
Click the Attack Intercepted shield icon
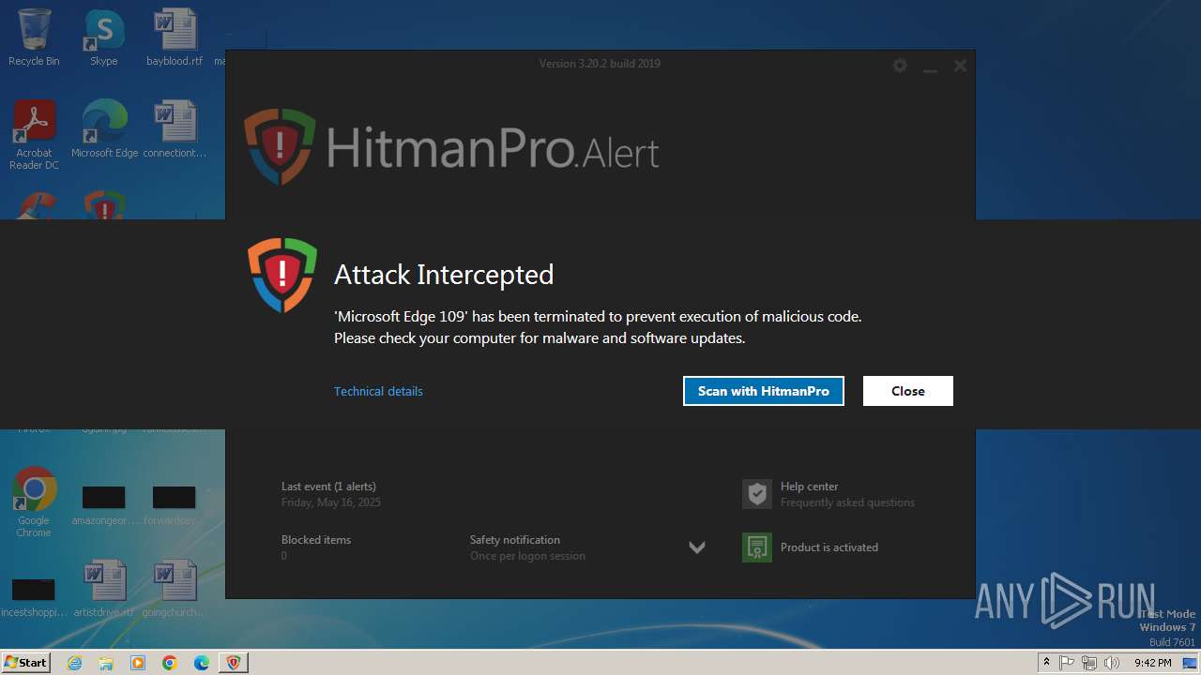tap(282, 275)
